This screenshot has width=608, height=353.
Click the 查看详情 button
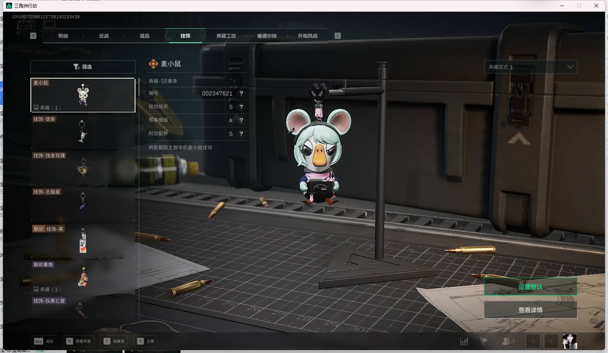point(530,310)
